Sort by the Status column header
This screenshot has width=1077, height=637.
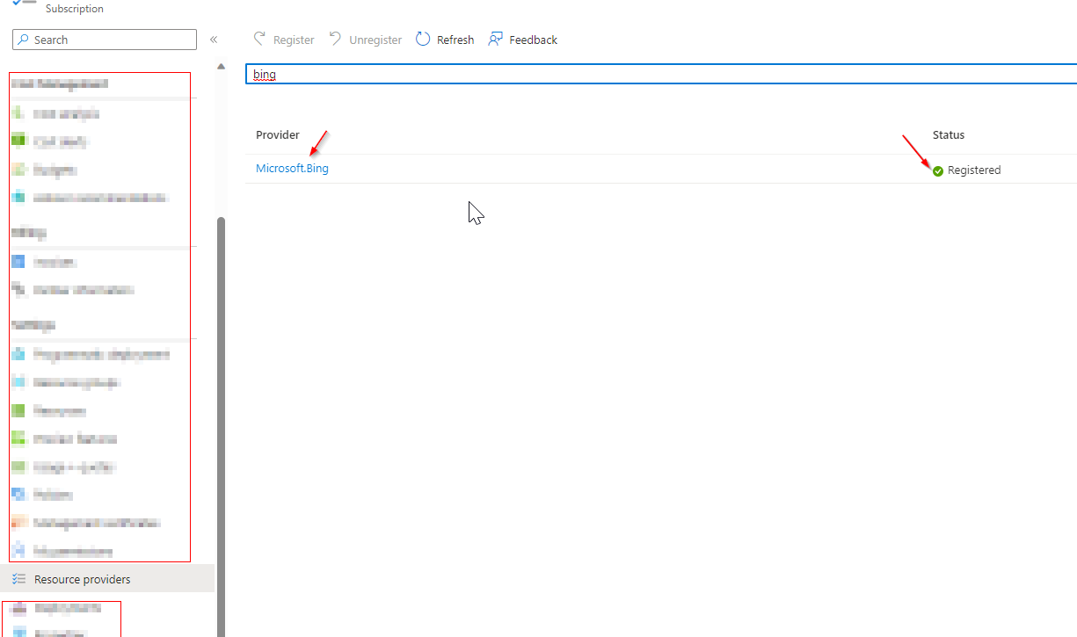pos(949,134)
